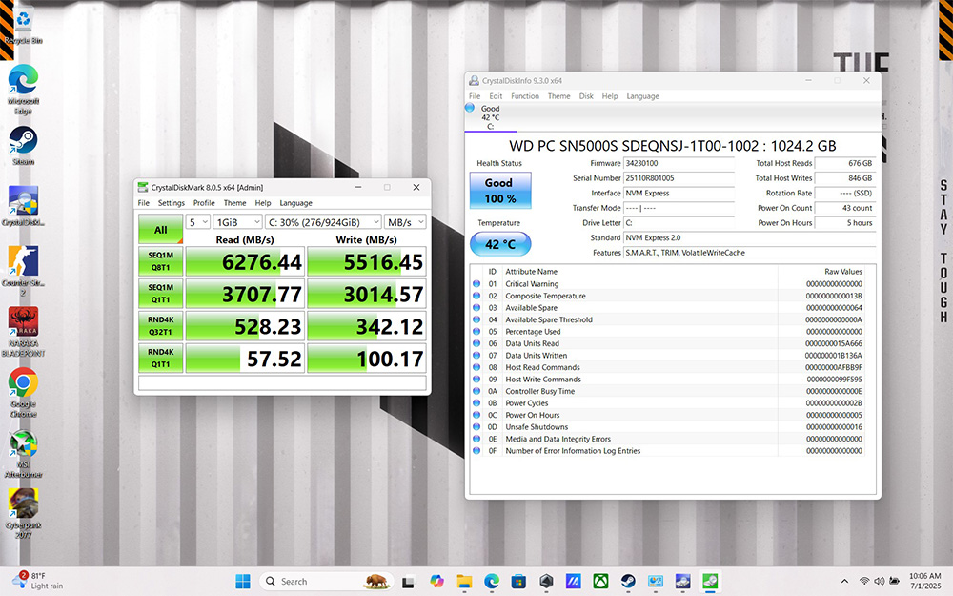Image resolution: width=953 pixels, height=596 pixels.
Task: Open the Google Chrome desktop shortcut
Action: [23, 392]
